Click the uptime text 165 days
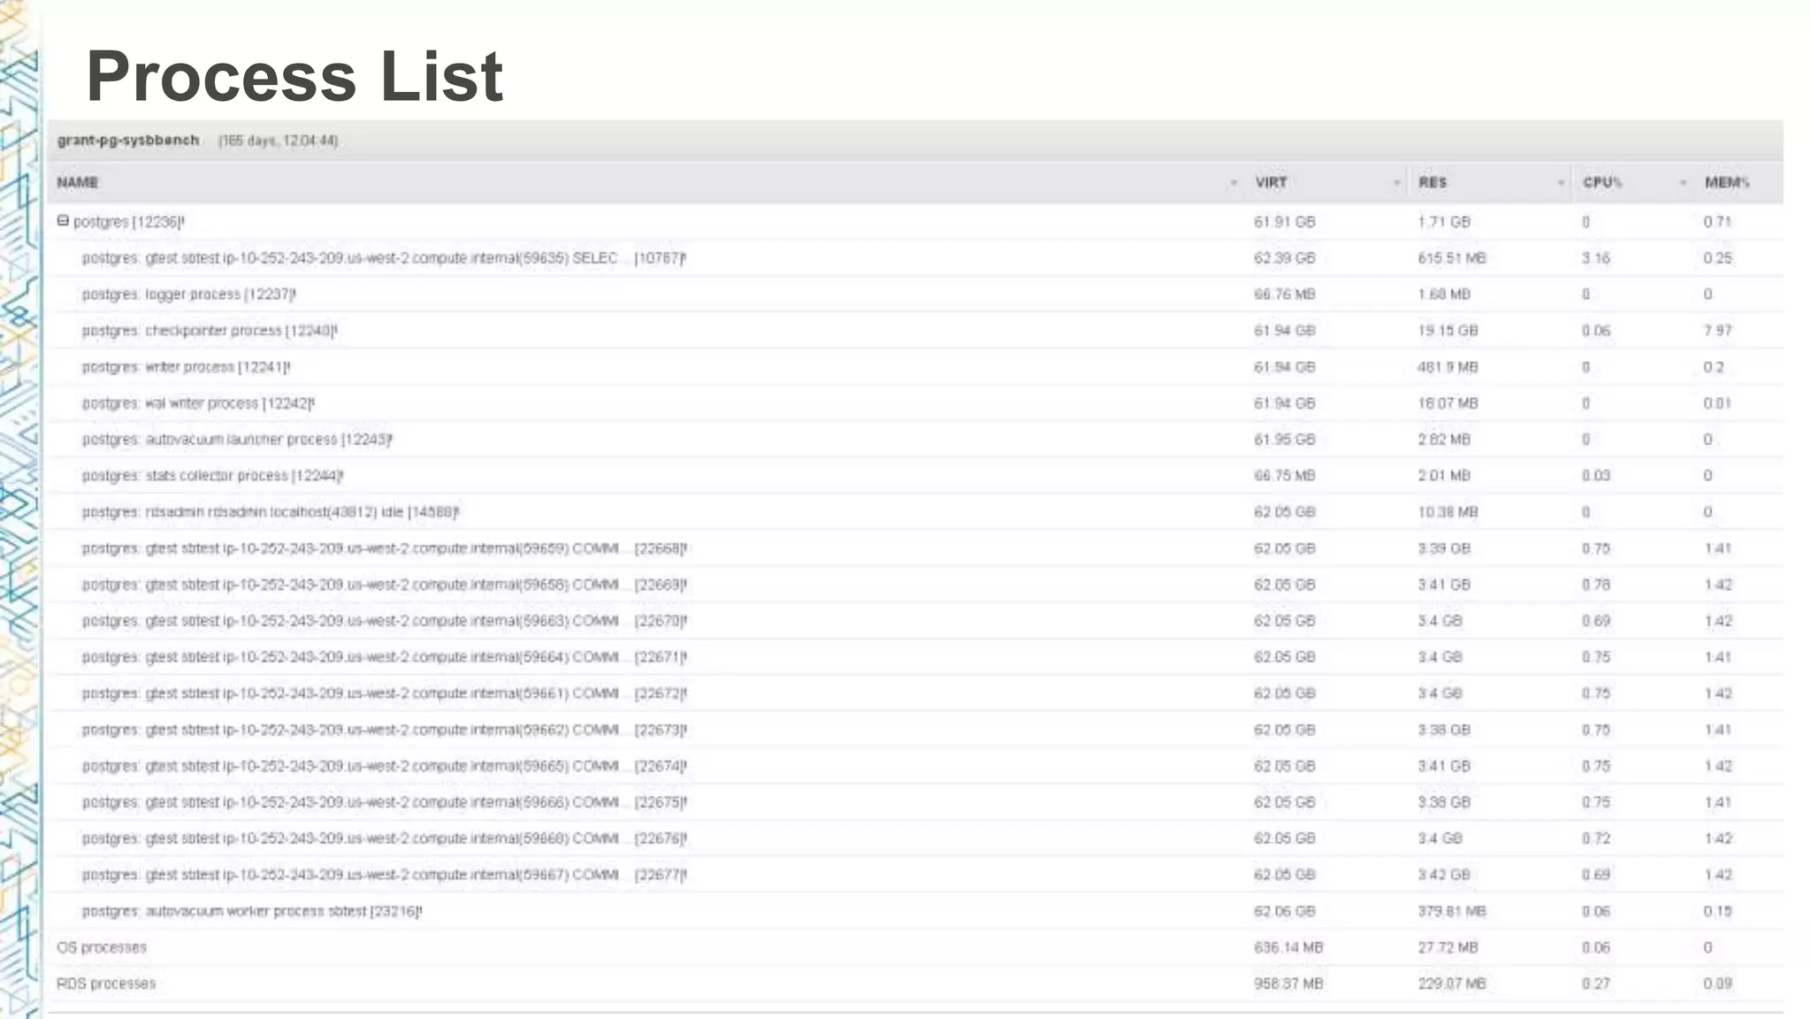The width and height of the screenshot is (1811, 1019). pos(279,141)
